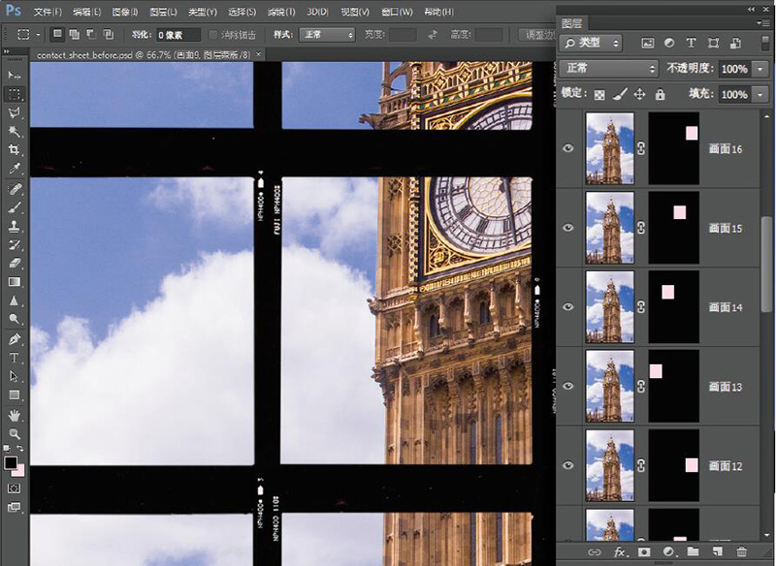Select the Brush tool in toolbox
The image size is (776, 566).
(15, 207)
